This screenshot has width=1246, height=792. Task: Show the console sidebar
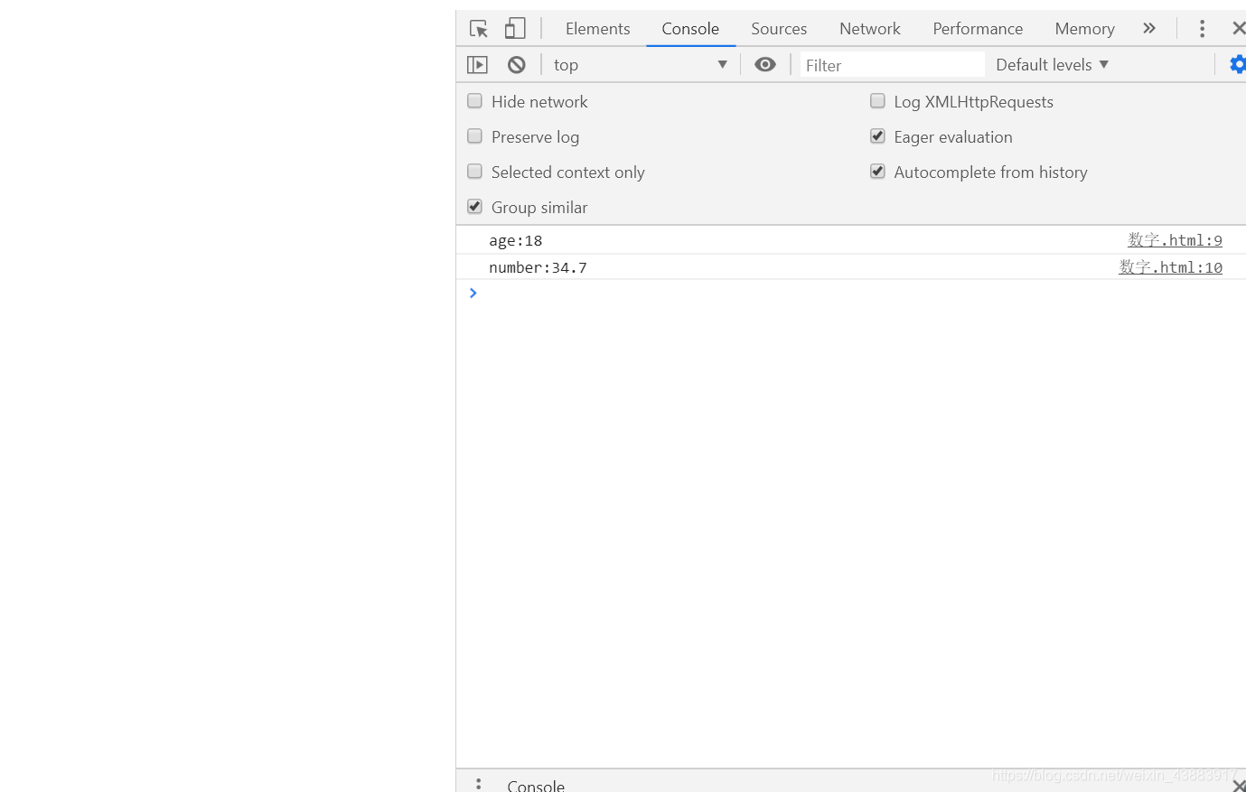[x=477, y=65]
